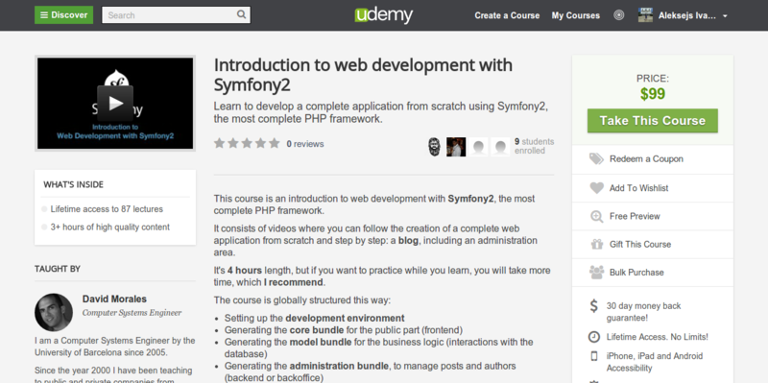The image size is (768, 383).
Task: Select the Add To Wishlist option
Action: tap(638, 188)
